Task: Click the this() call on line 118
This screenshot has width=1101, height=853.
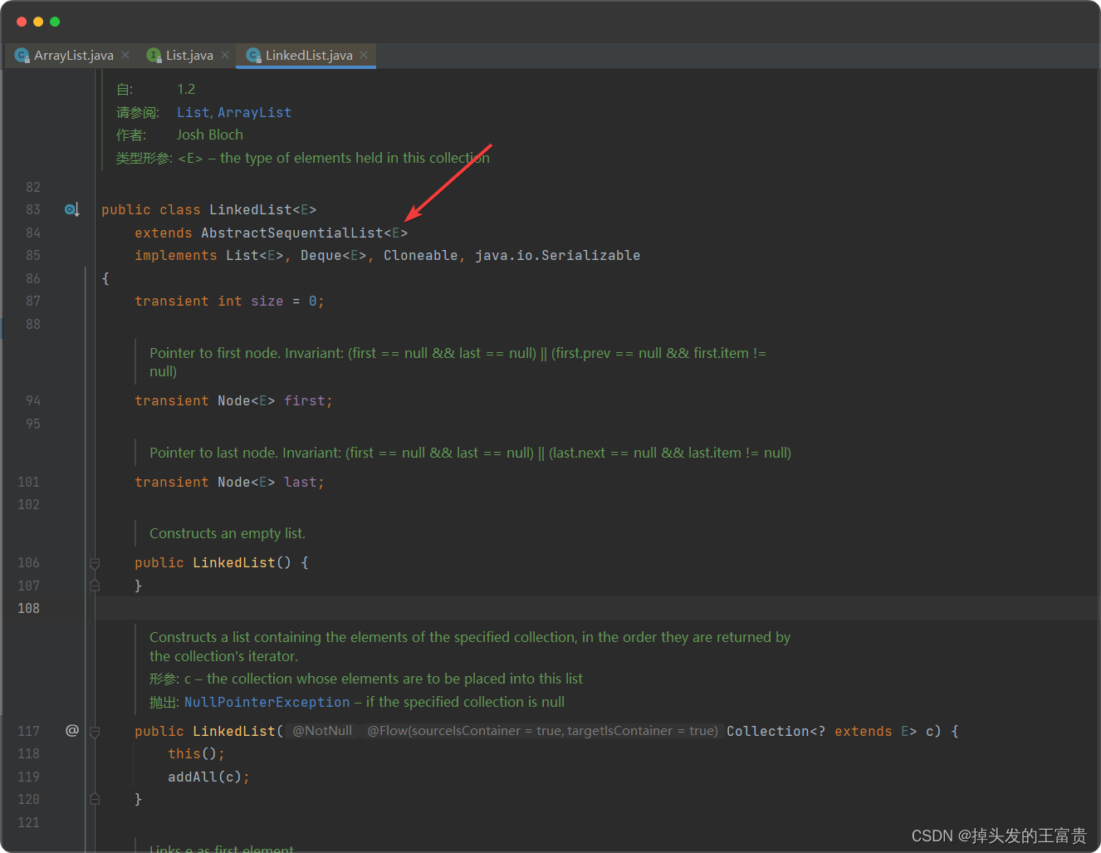Action: point(192,753)
